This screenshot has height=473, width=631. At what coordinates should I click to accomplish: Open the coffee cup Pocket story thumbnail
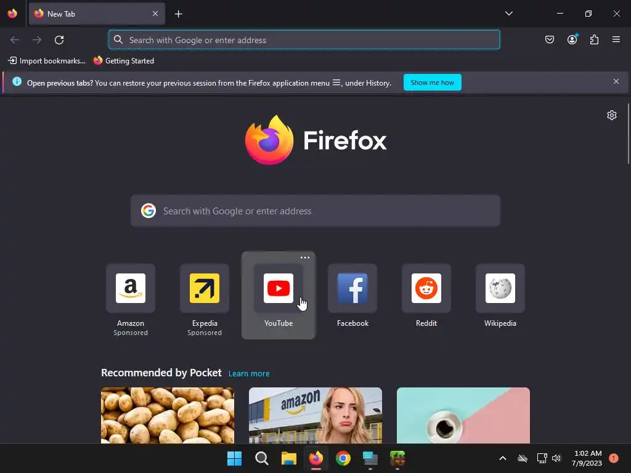tap(463, 416)
